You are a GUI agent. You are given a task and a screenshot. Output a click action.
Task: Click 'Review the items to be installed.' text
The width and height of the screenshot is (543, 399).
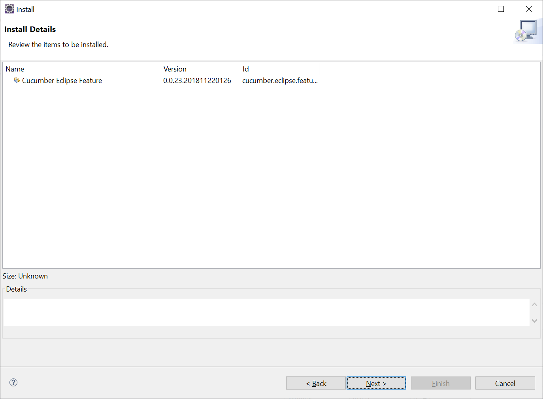(58, 45)
